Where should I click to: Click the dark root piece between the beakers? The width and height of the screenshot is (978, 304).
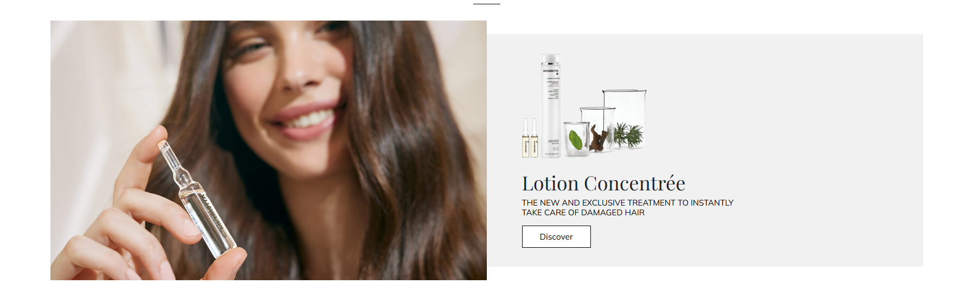599,138
